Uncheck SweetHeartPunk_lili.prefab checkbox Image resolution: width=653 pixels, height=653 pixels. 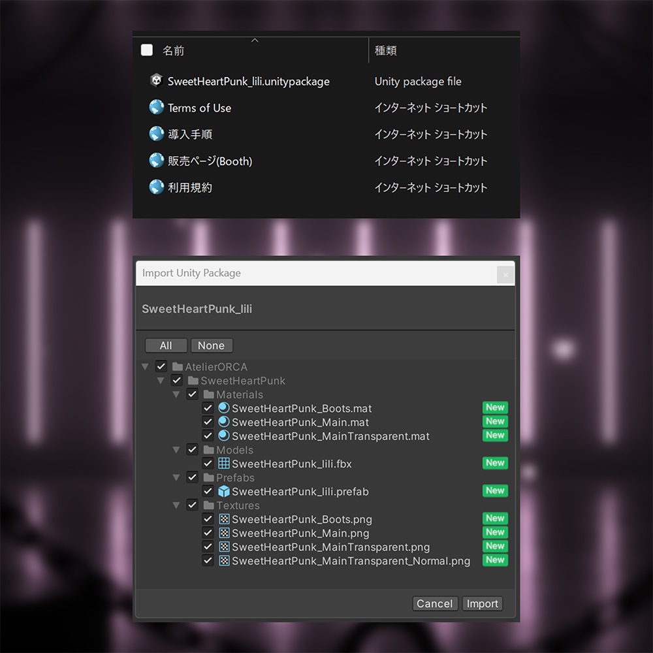click(x=208, y=492)
